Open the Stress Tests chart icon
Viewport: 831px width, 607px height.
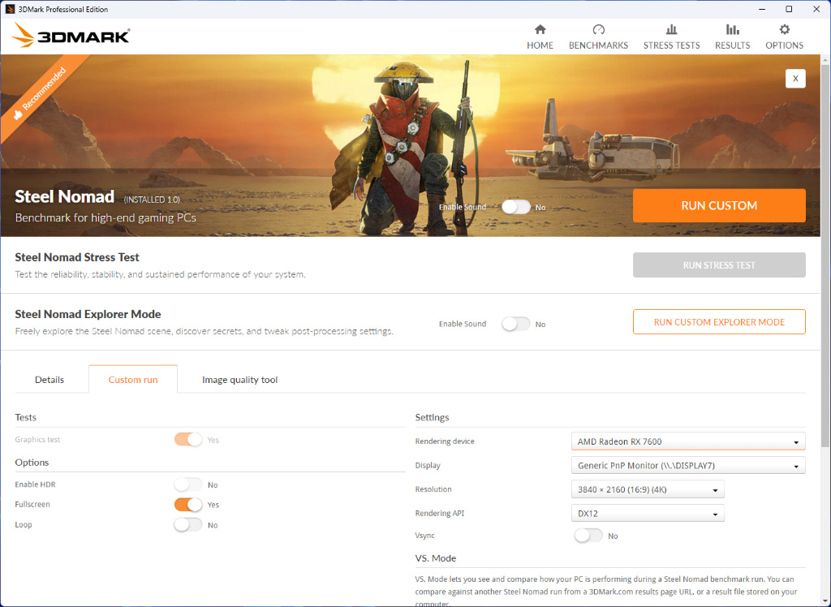[x=671, y=30]
